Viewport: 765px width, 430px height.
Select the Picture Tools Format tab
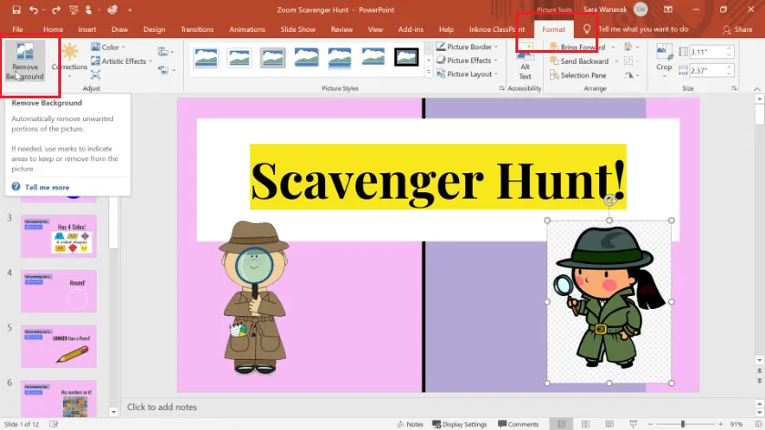point(554,29)
